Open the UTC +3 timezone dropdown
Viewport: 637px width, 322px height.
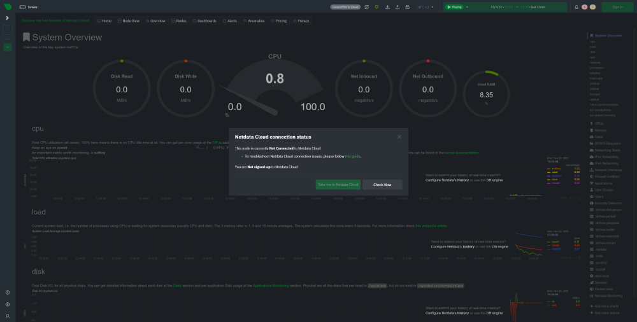coord(426,7)
